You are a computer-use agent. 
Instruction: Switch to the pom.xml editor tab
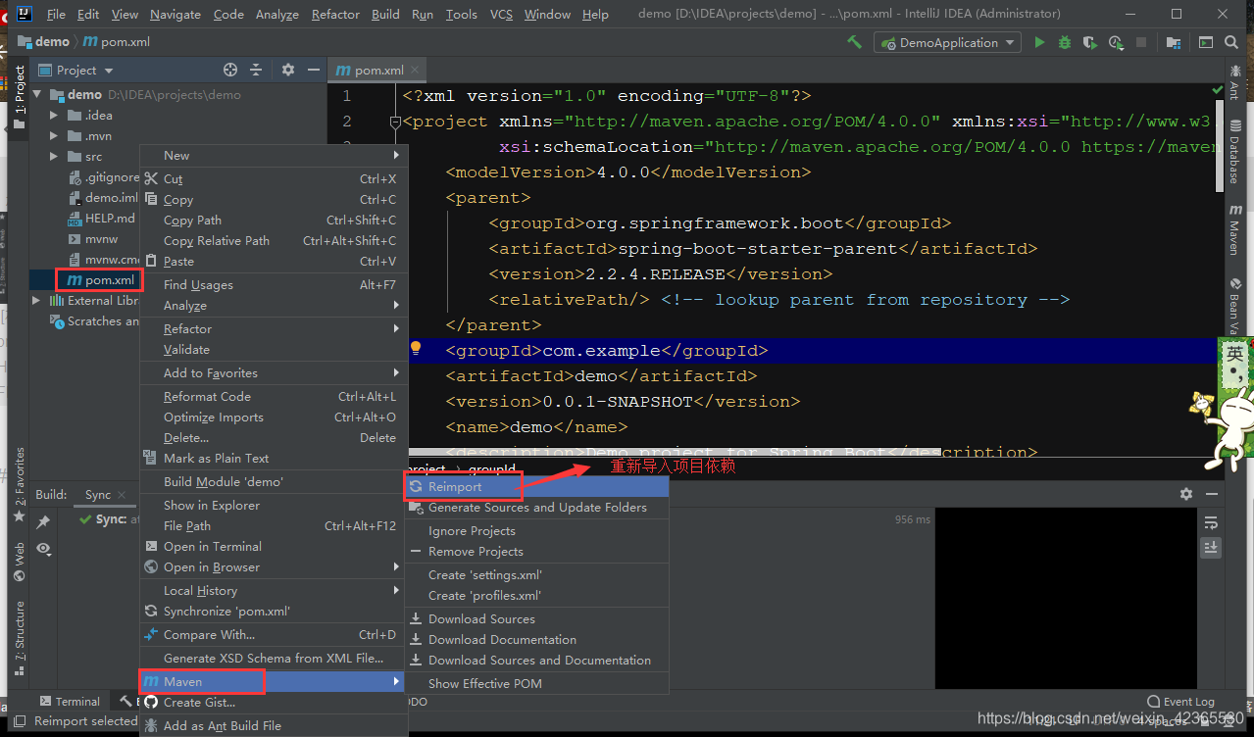click(x=376, y=70)
